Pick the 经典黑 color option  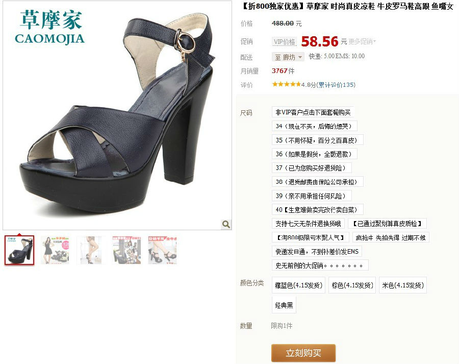(x=284, y=305)
